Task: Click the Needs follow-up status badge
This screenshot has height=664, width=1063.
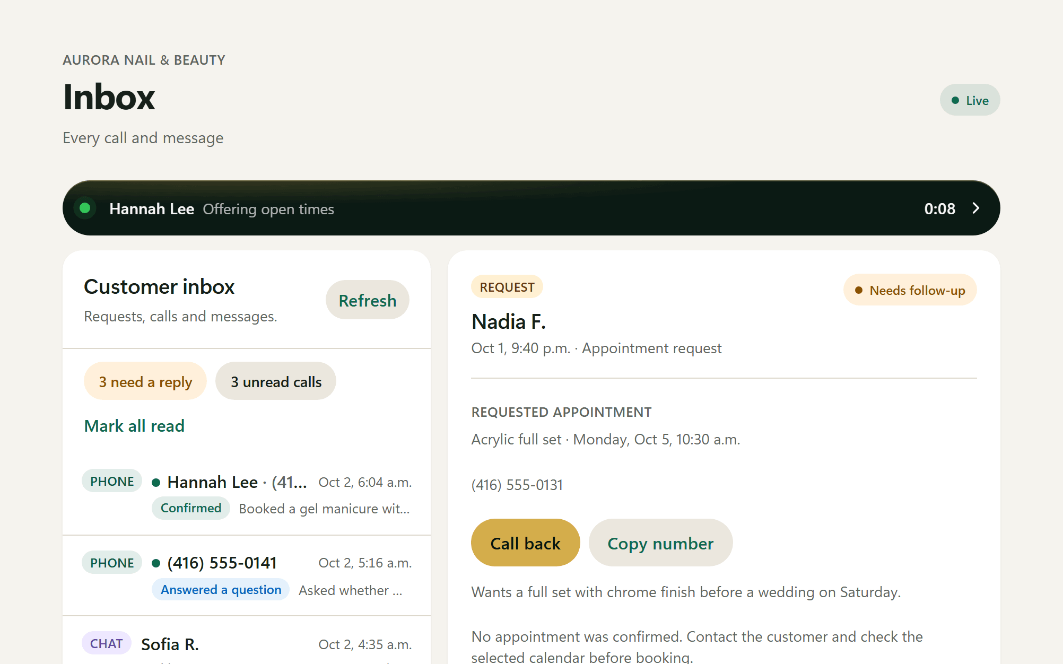Action: click(910, 290)
